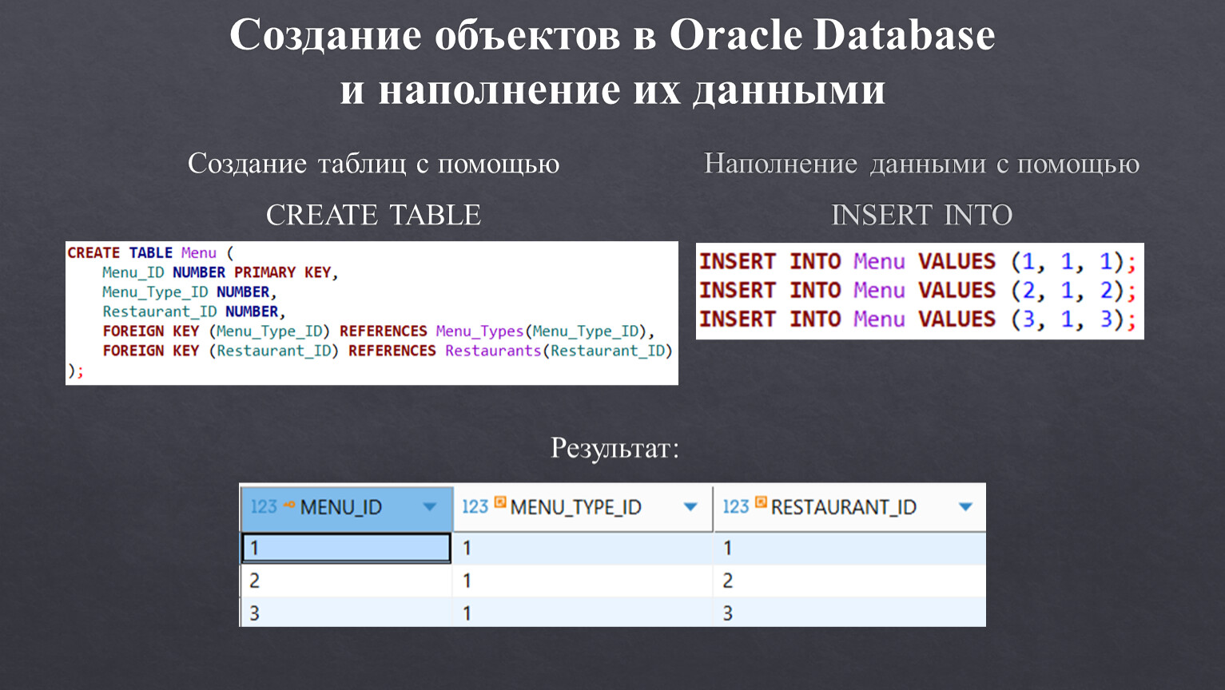Click the MENU_ID cell containing 2

coord(346,581)
